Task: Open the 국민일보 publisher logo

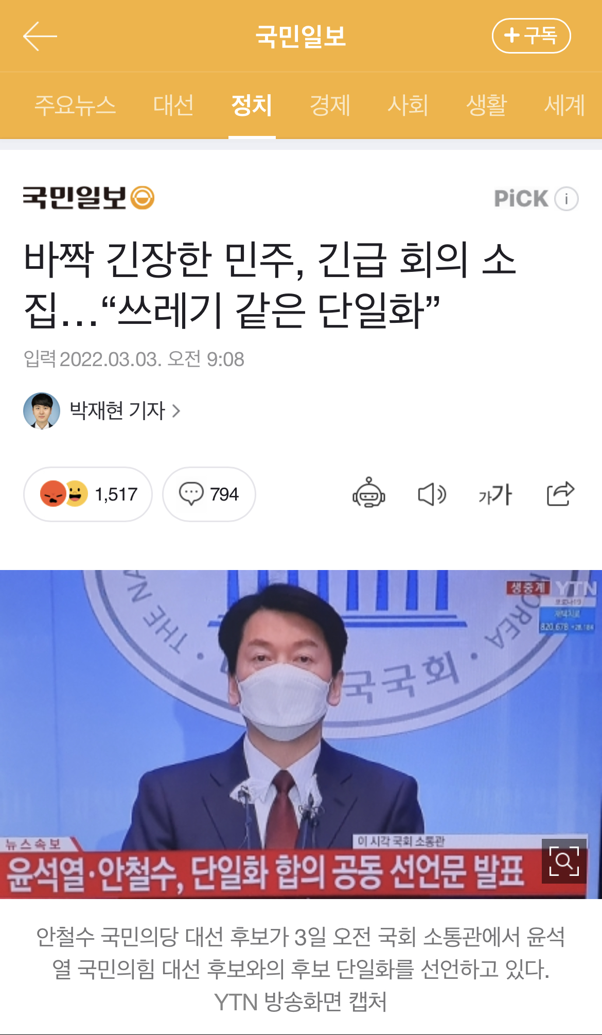Action: click(88, 198)
